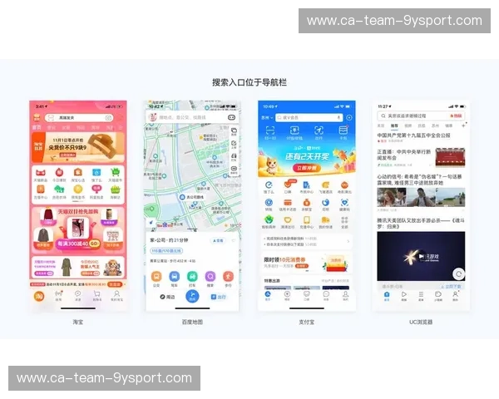Click the circular refresh icon in UC Browser
The image size is (499, 399).
click(x=457, y=273)
